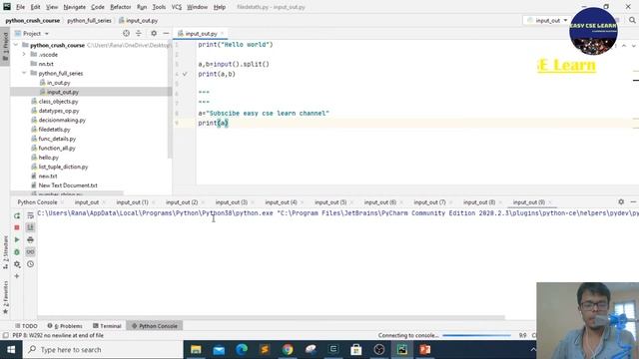Image resolution: width=639 pixels, height=359 pixels.
Task: Click the Structure side panel tab
Action: click(5, 252)
